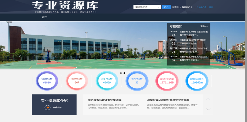Viewport: 247px width, 122px height.
Task: Click the 资源总数 61810 circle
Action: [47, 81]
